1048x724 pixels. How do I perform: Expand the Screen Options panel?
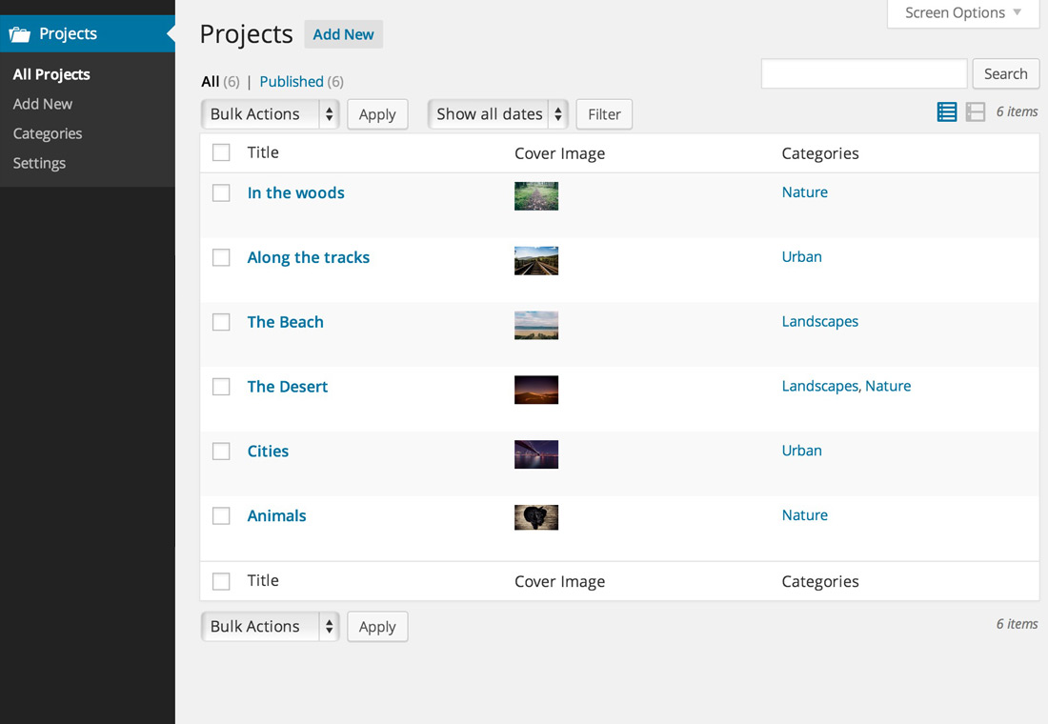pyautogui.click(x=961, y=12)
